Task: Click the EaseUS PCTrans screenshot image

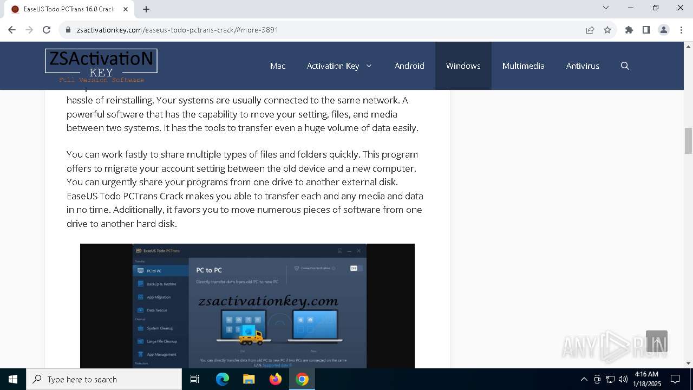Action: pyautogui.click(x=247, y=306)
